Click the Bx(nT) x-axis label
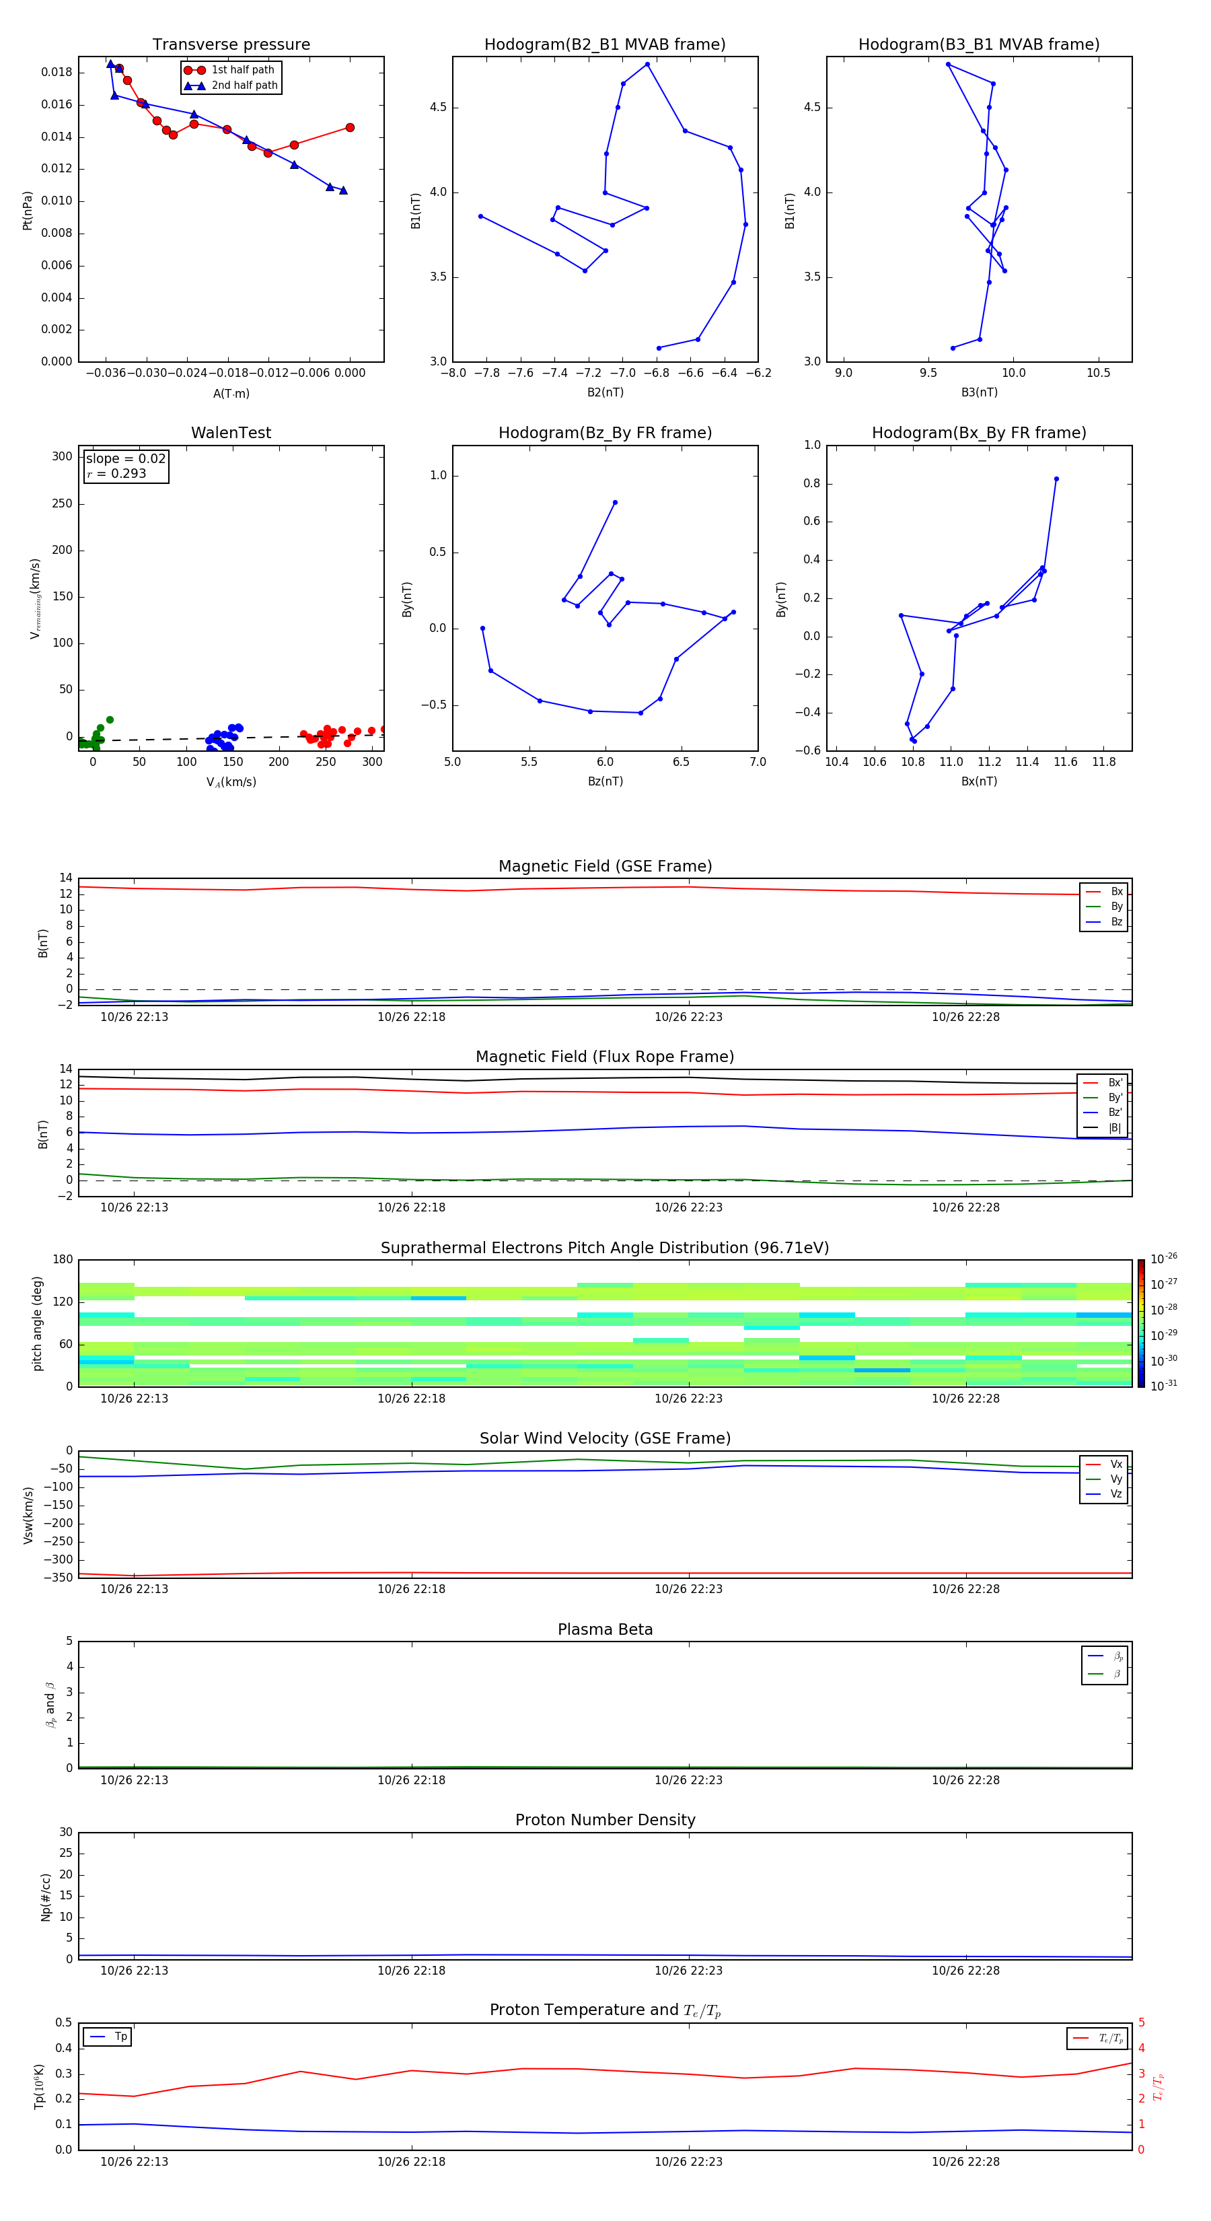 [979, 781]
